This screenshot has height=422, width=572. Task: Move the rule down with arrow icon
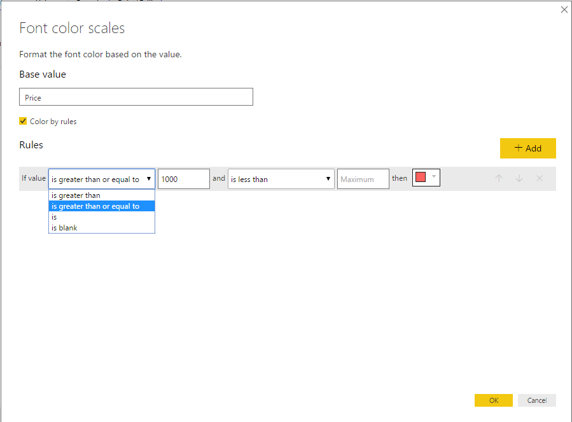(x=519, y=179)
